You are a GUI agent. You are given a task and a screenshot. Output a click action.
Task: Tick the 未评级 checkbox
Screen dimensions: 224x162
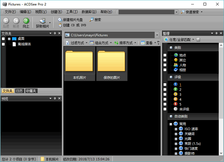tap(165, 109)
